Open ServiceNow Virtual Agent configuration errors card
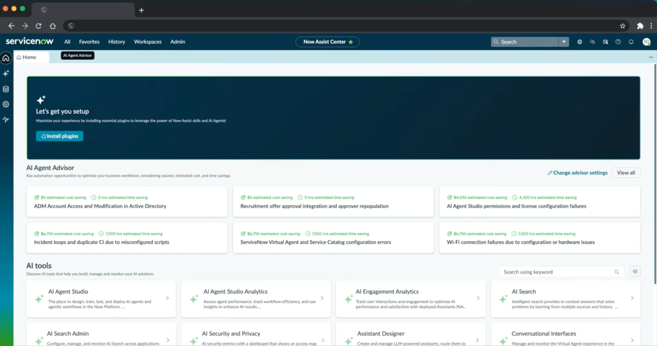The image size is (657, 346). (333, 238)
